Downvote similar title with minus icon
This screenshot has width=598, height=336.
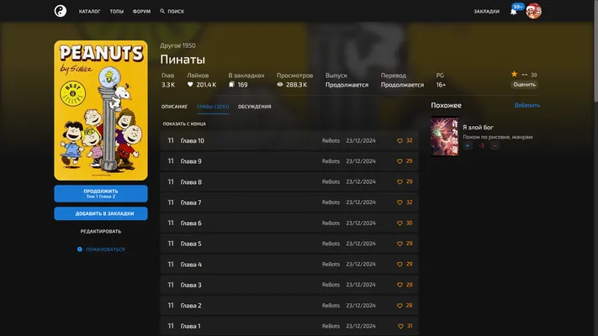click(495, 145)
